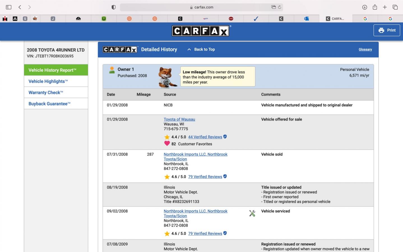Click the share icon in Safari toolbar

[375, 7]
